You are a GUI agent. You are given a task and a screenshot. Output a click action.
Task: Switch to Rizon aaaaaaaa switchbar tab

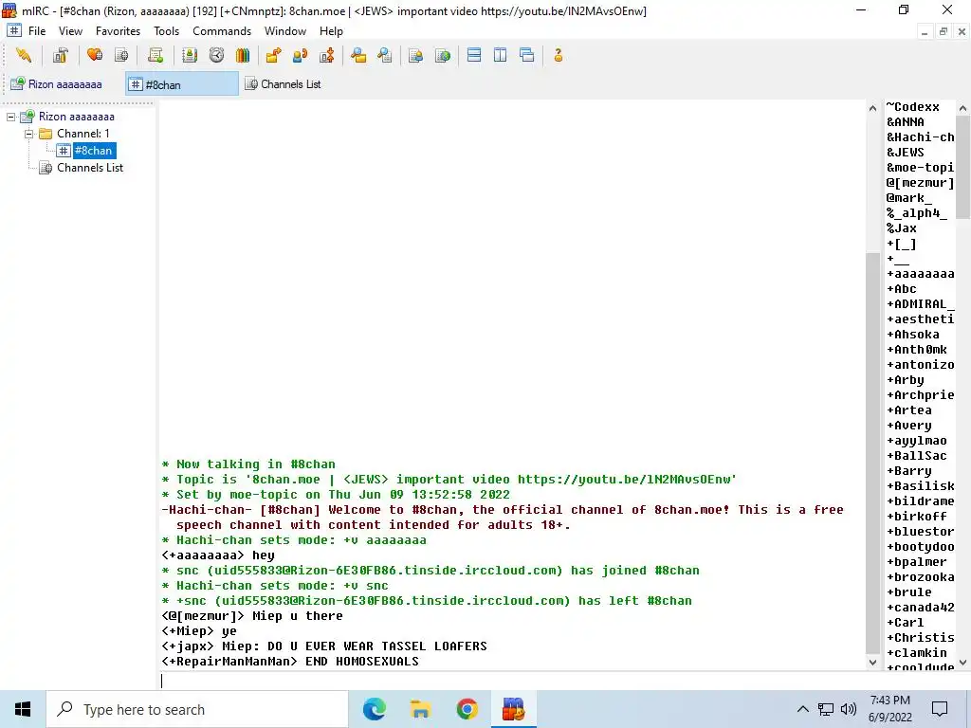click(63, 84)
